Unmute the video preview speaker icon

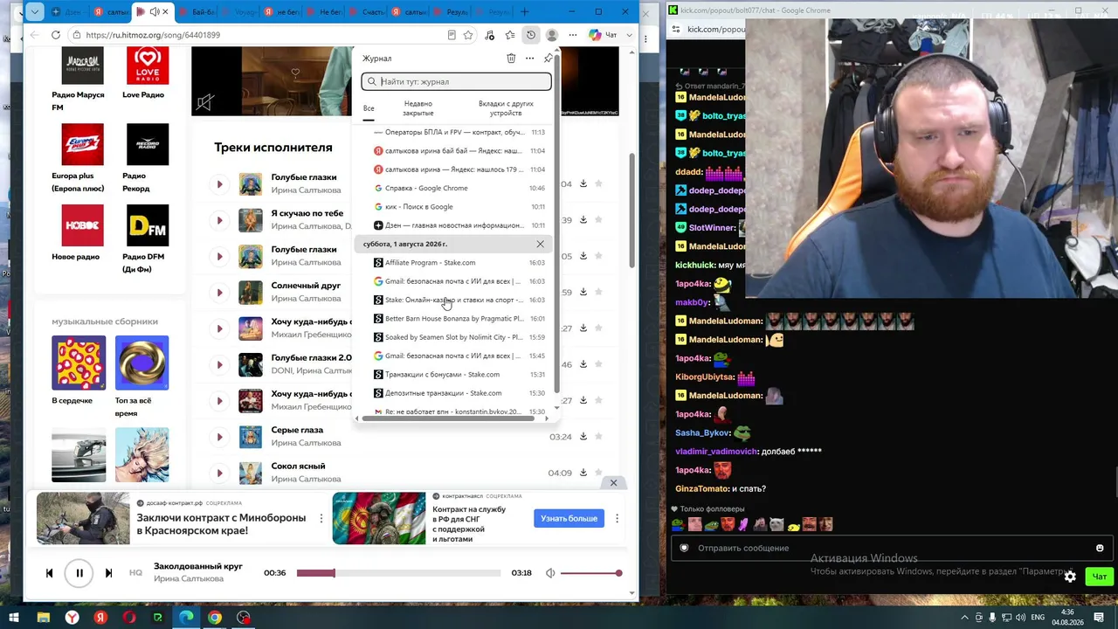point(204,103)
